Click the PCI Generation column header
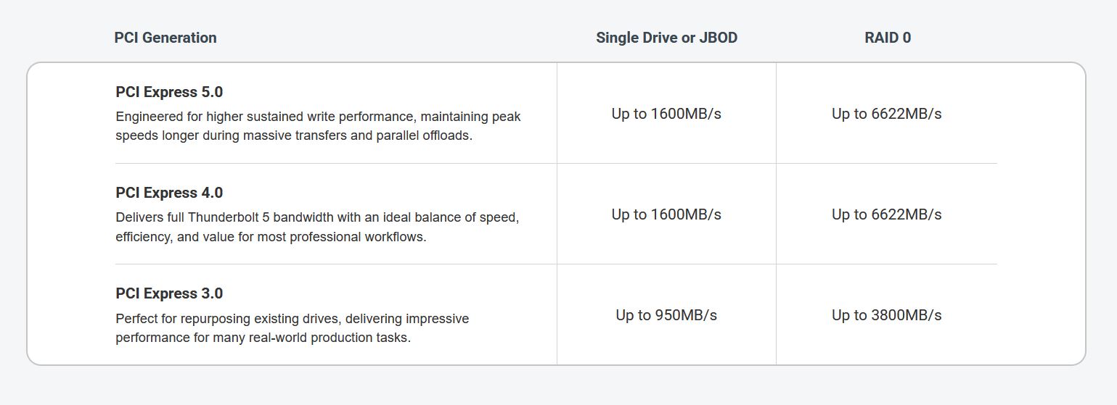1117x405 pixels. click(x=165, y=38)
